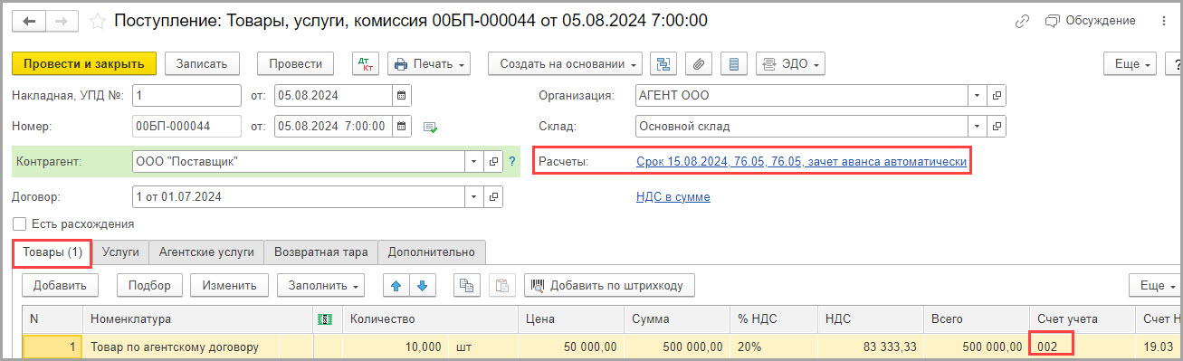Screen dimensions: 1183x361
Task: Click Накладная, УПД № input field
Action: coord(186,95)
